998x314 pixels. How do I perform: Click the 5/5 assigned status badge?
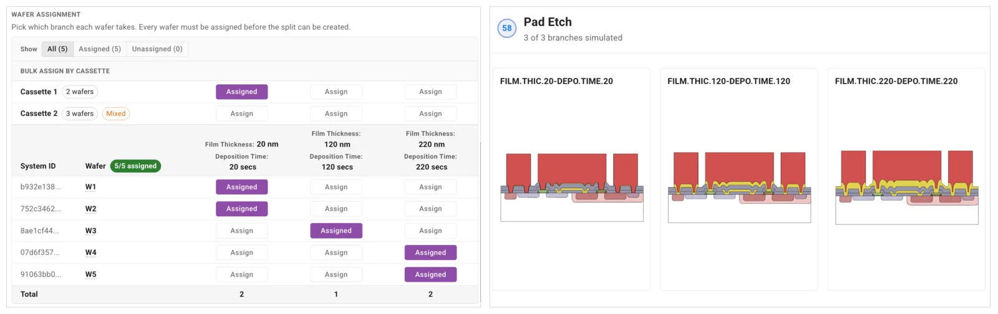135,166
